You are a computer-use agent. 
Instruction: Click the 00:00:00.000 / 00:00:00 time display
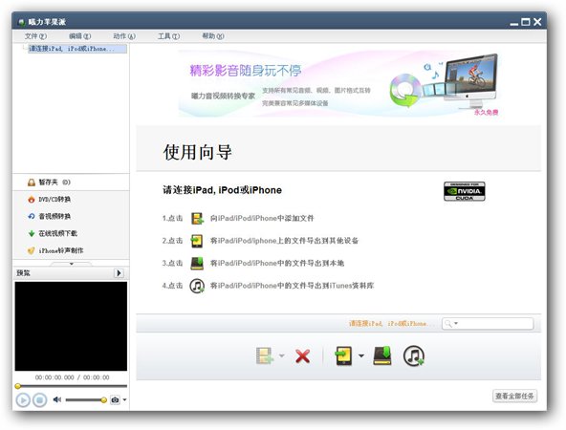[x=73, y=377]
